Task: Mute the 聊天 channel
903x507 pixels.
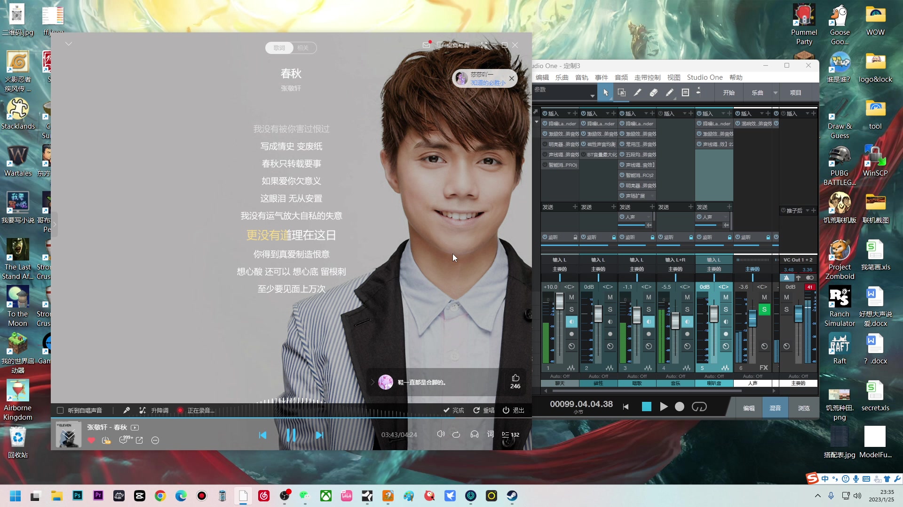Action: (571, 297)
